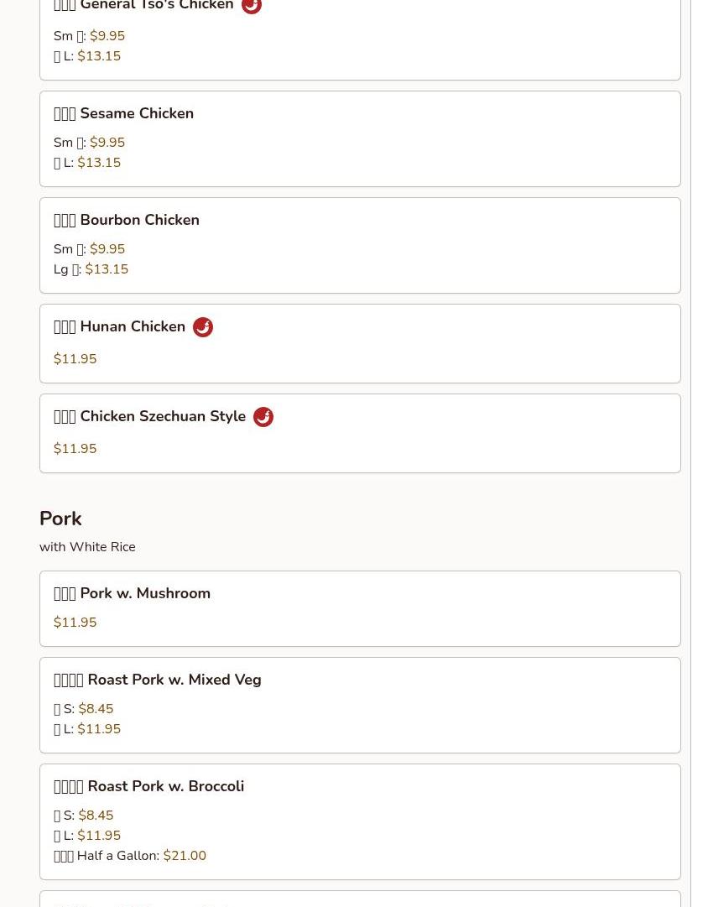Click Half a Gallon $21.00 option
Image resolution: width=708 pixels, height=907 pixels.
tap(184, 856)
